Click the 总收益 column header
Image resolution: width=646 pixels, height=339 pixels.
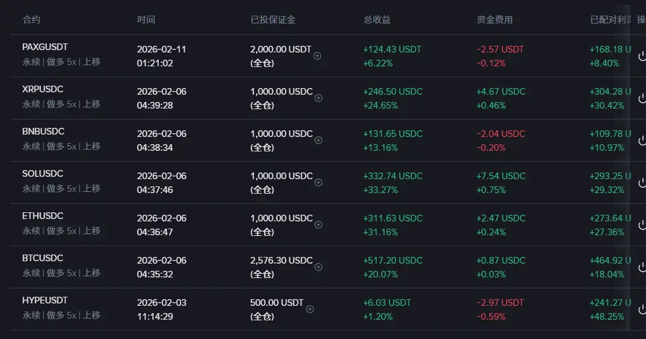tap(377, 20)
